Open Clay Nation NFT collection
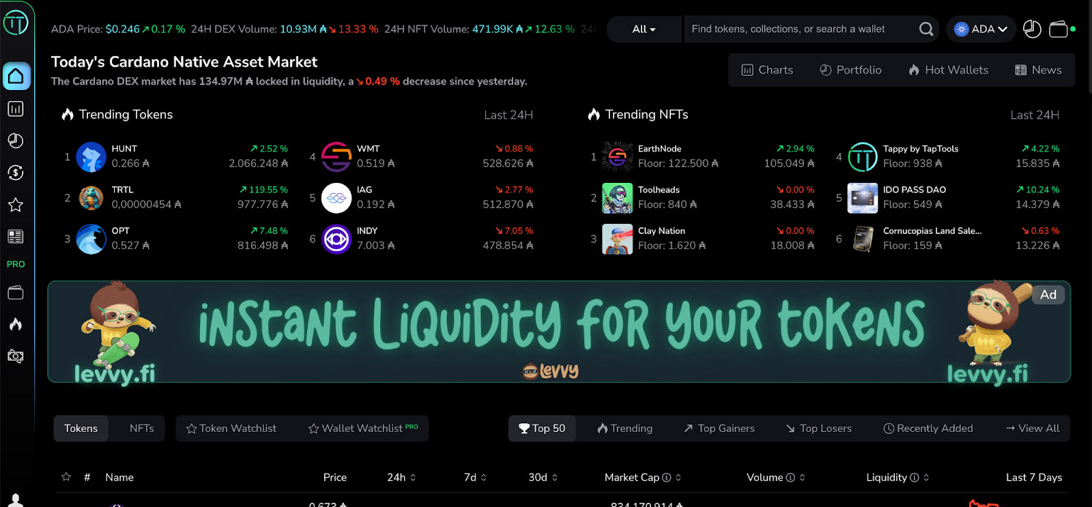This screenshot has width=1092, height=507. (702, 238)
